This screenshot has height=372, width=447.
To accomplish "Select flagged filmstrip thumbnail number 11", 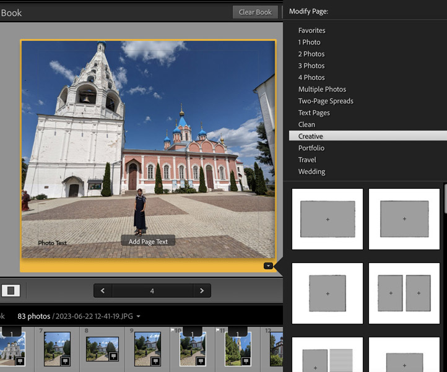I will pos(238,349).
